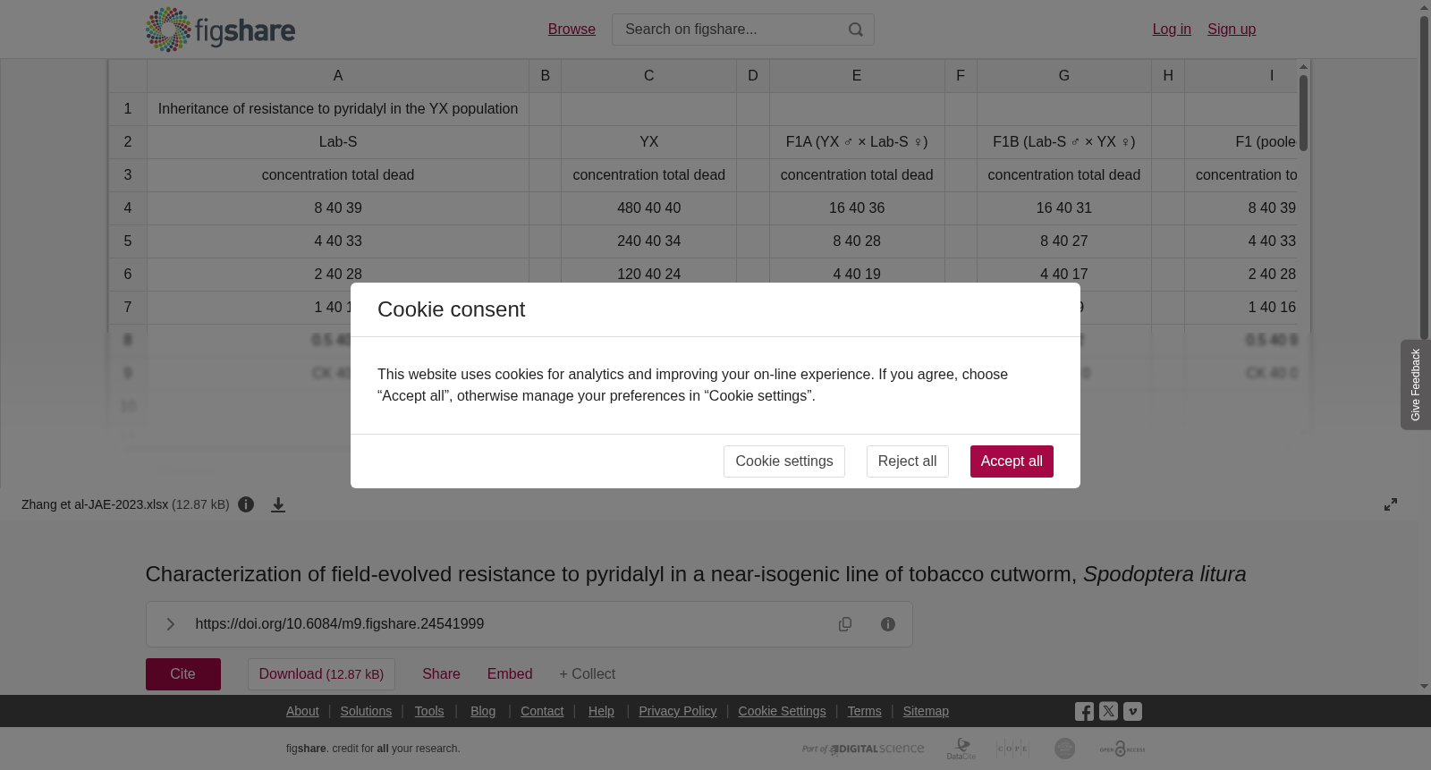Click cell '240 40 34'
Viewport: 1431px width, 770px height.
pos(649,241)
